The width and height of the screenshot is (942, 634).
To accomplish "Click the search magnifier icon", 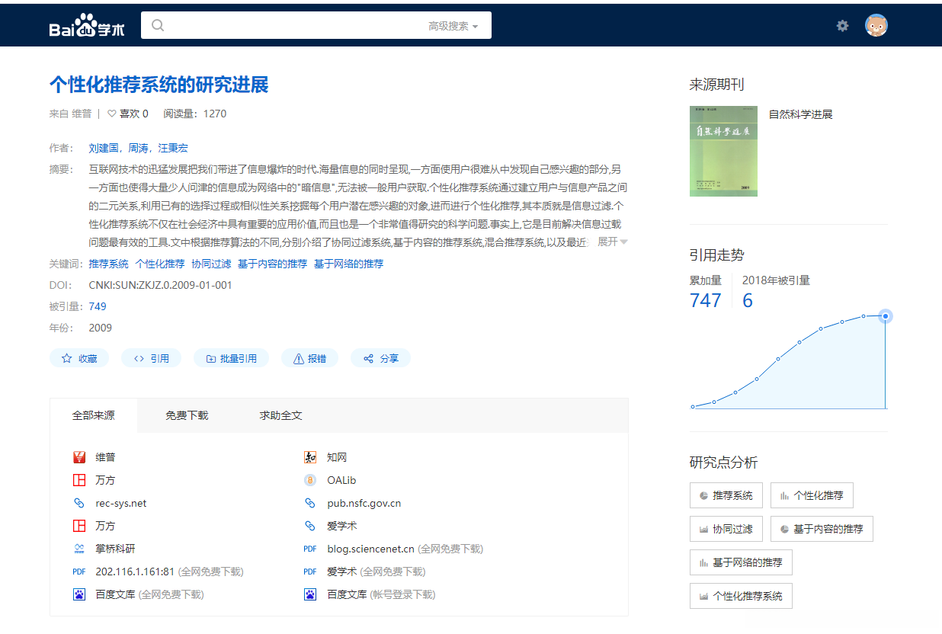I will pyautogui.click(x=157, y=24).
